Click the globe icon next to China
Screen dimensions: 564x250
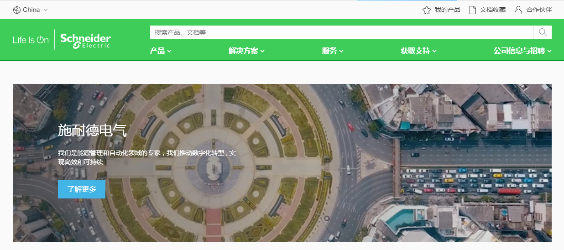[17, 10]
